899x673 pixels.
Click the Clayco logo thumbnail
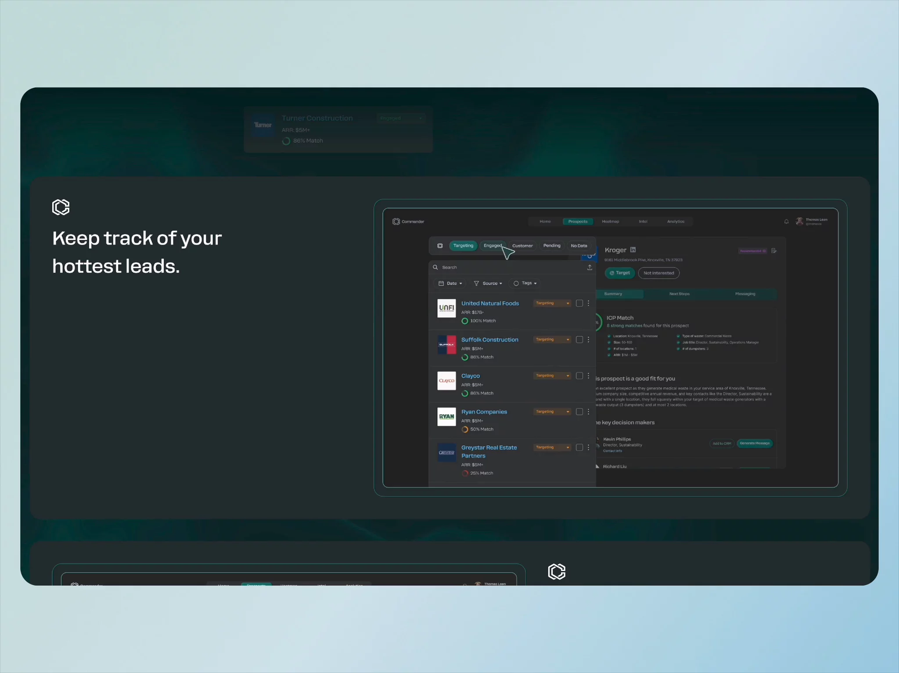tap(446, 380)
